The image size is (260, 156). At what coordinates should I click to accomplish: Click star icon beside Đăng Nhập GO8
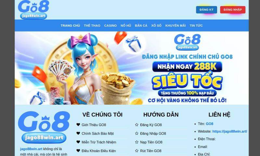136,133
